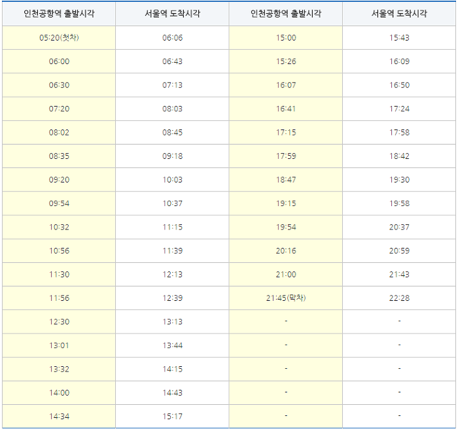Select arrival time 14:43
Screen dimensions: 458x431
pyautogui.click(x=172, y=393)
